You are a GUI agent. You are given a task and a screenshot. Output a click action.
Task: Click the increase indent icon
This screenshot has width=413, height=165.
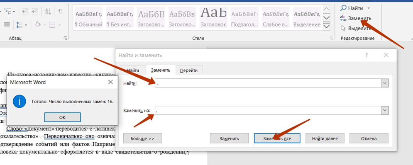click(x=35, y=11)
